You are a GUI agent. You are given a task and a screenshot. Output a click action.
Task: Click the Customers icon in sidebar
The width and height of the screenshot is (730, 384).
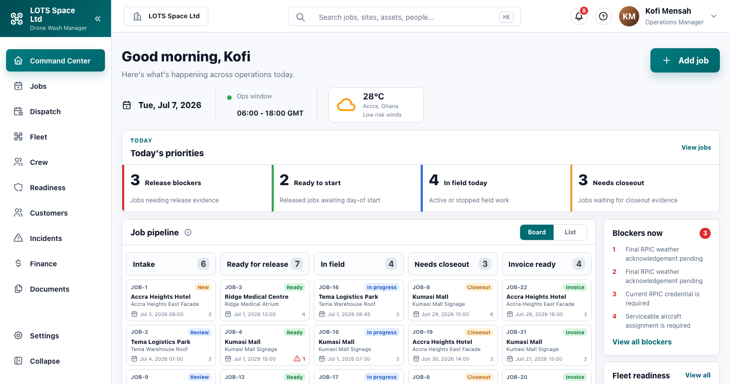coord(18,213)
